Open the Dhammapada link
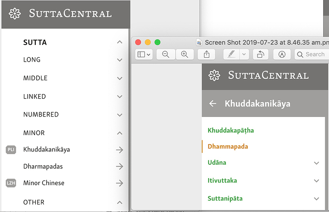 [x=227, y=146]
